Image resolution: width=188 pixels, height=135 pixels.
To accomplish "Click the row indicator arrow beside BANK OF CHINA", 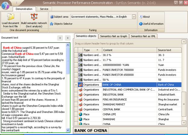I will [76, 85].
